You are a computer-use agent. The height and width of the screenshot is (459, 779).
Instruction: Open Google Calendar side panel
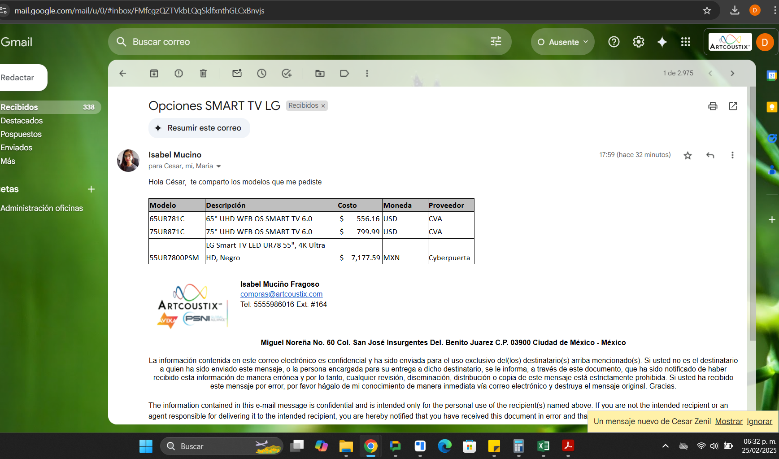(772, 75)
